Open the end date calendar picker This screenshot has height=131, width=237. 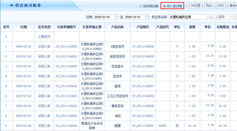click(147, 17)
